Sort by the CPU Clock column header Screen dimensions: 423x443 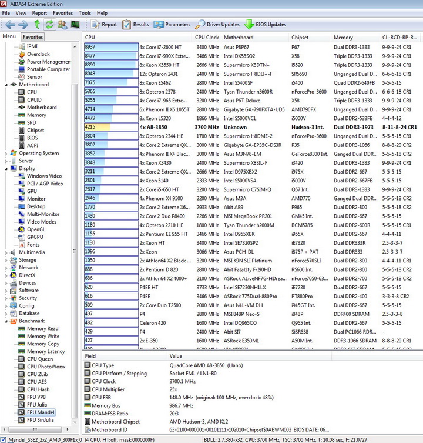coord(207,37)
